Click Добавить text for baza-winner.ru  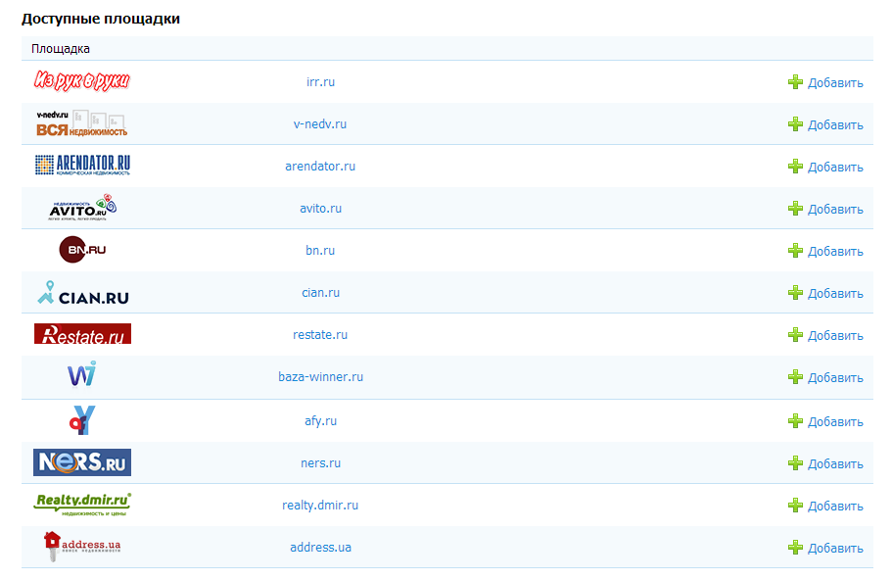(835, 378)
